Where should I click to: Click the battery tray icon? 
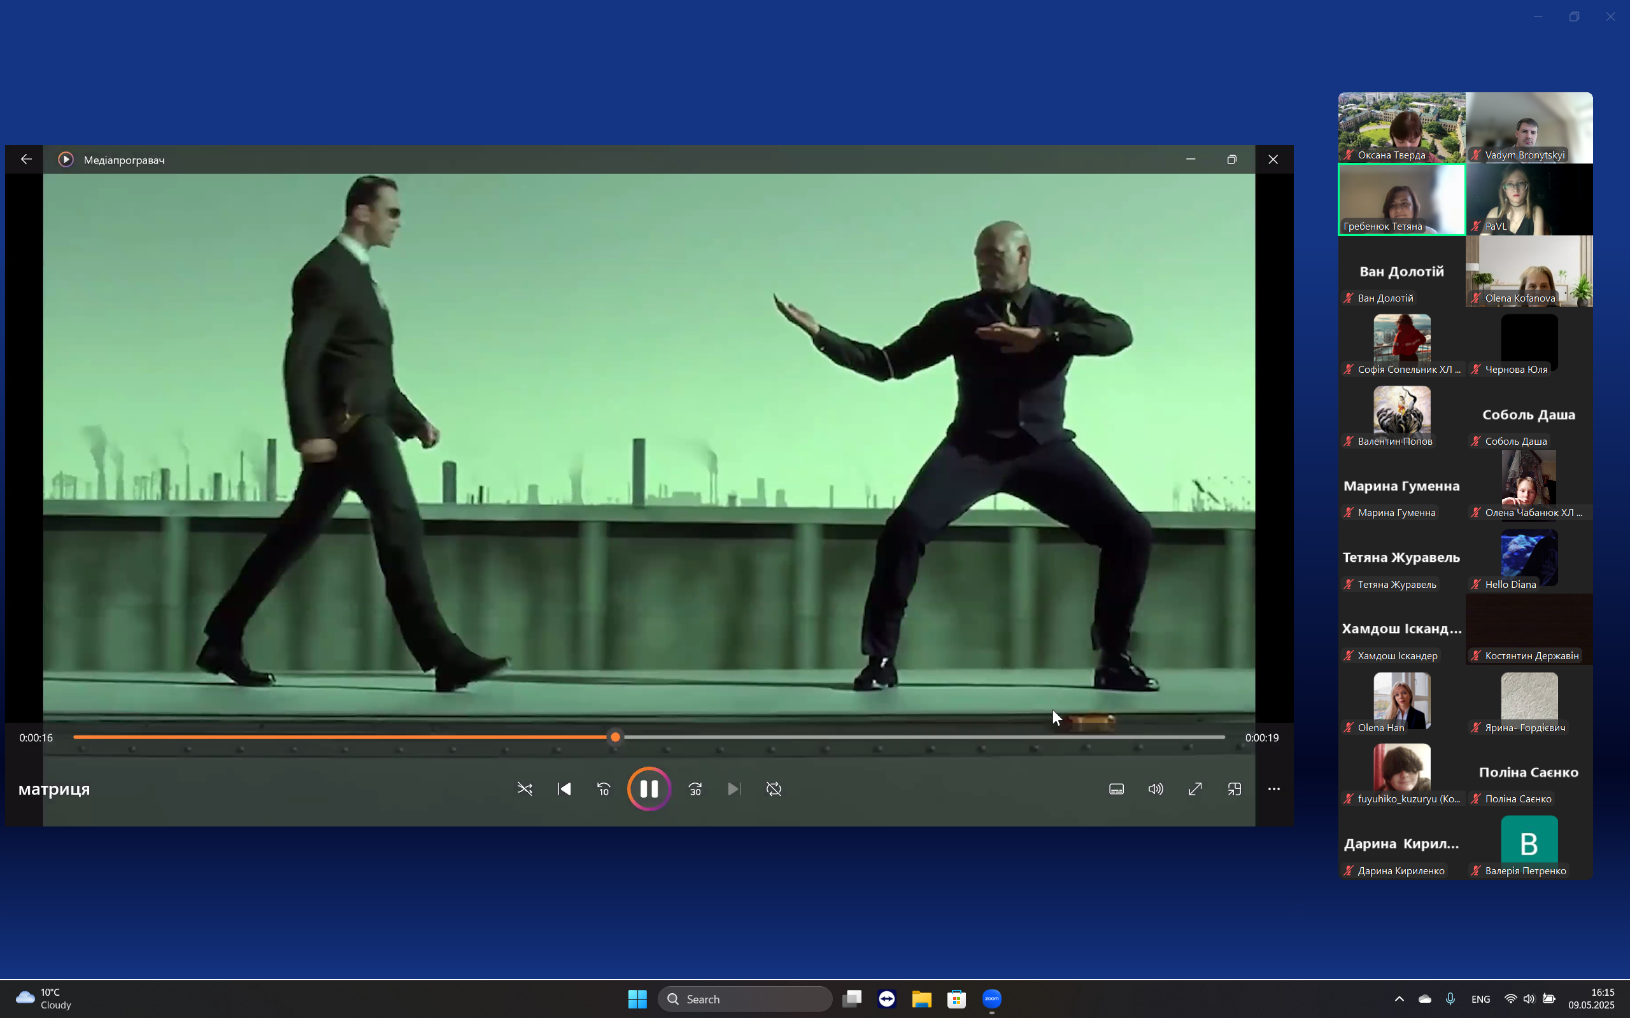1549,999
